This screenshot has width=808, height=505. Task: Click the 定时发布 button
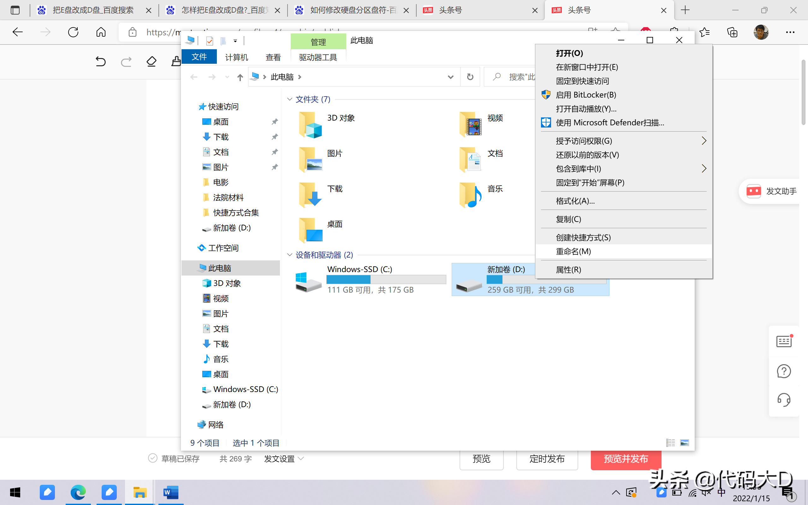coord(547,459)
